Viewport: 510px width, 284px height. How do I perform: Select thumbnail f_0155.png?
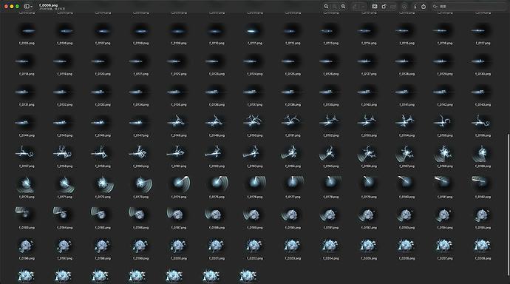coord(445,124)
